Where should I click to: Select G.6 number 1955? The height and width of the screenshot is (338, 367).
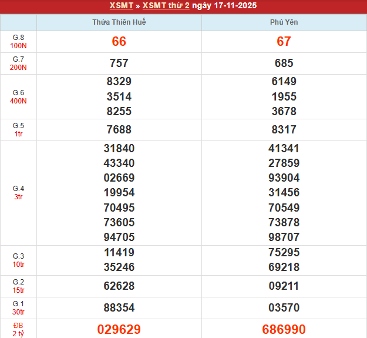pyautogui.click(x=284, y=96)
